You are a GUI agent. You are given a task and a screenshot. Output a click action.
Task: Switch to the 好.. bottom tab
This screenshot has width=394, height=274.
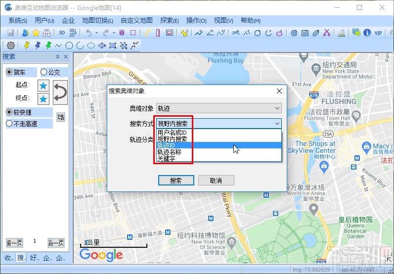point(35,258)
